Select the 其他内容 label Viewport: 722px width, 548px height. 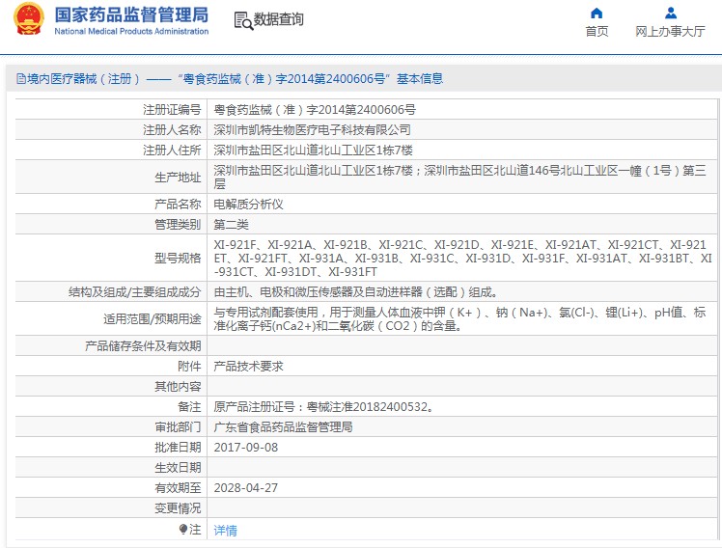[178, 386]
